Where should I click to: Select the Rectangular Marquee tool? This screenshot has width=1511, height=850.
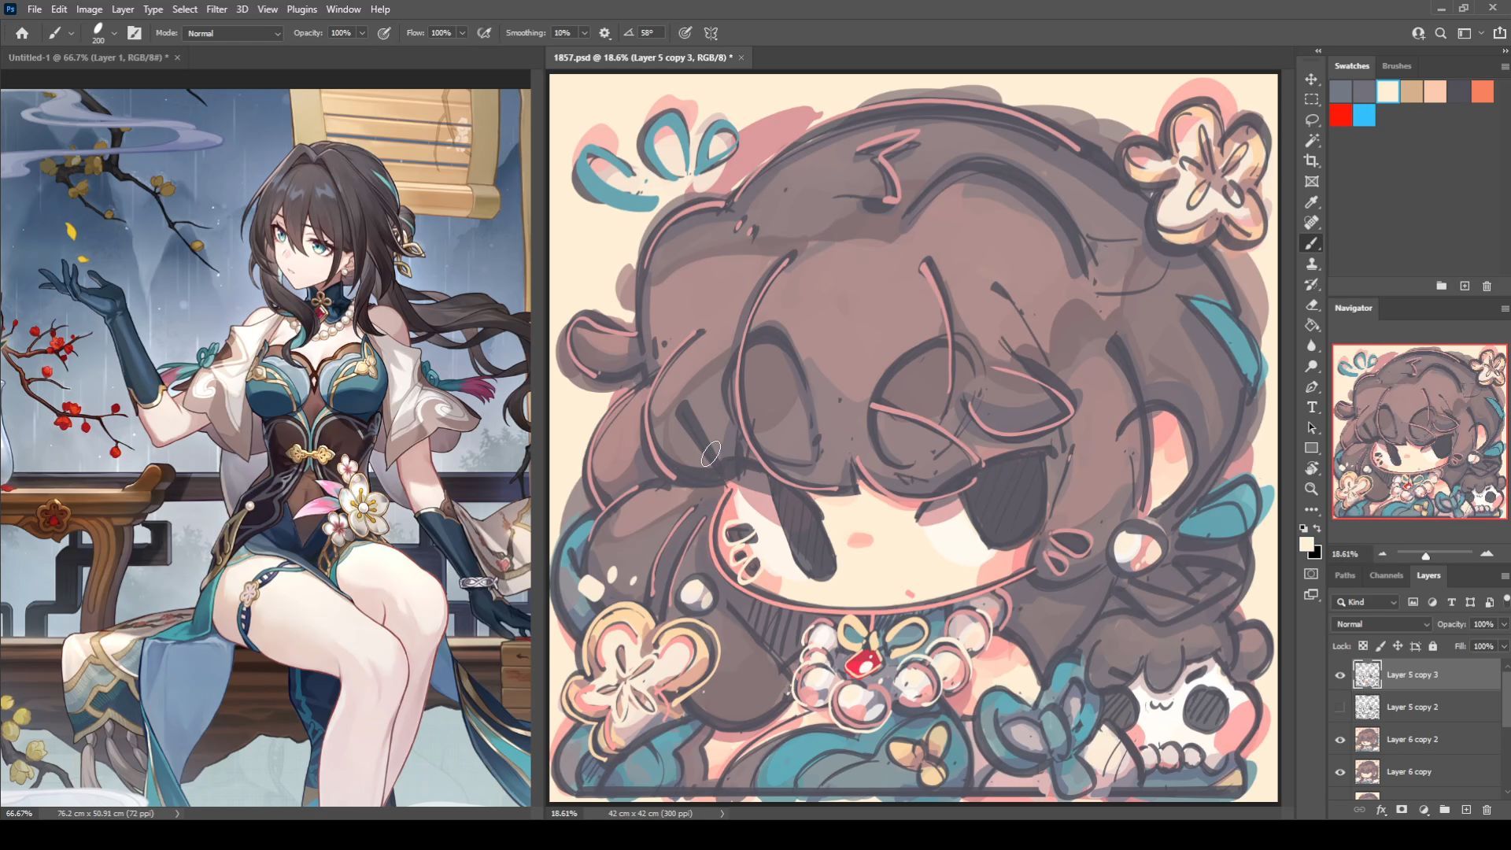1311,100
